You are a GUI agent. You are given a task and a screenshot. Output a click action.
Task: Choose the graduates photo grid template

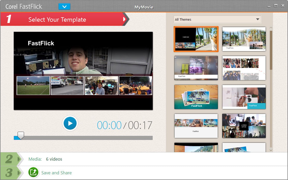pos(244,68)
